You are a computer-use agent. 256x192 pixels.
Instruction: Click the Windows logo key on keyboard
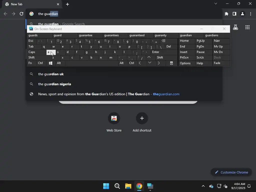[x=50, y=63]
